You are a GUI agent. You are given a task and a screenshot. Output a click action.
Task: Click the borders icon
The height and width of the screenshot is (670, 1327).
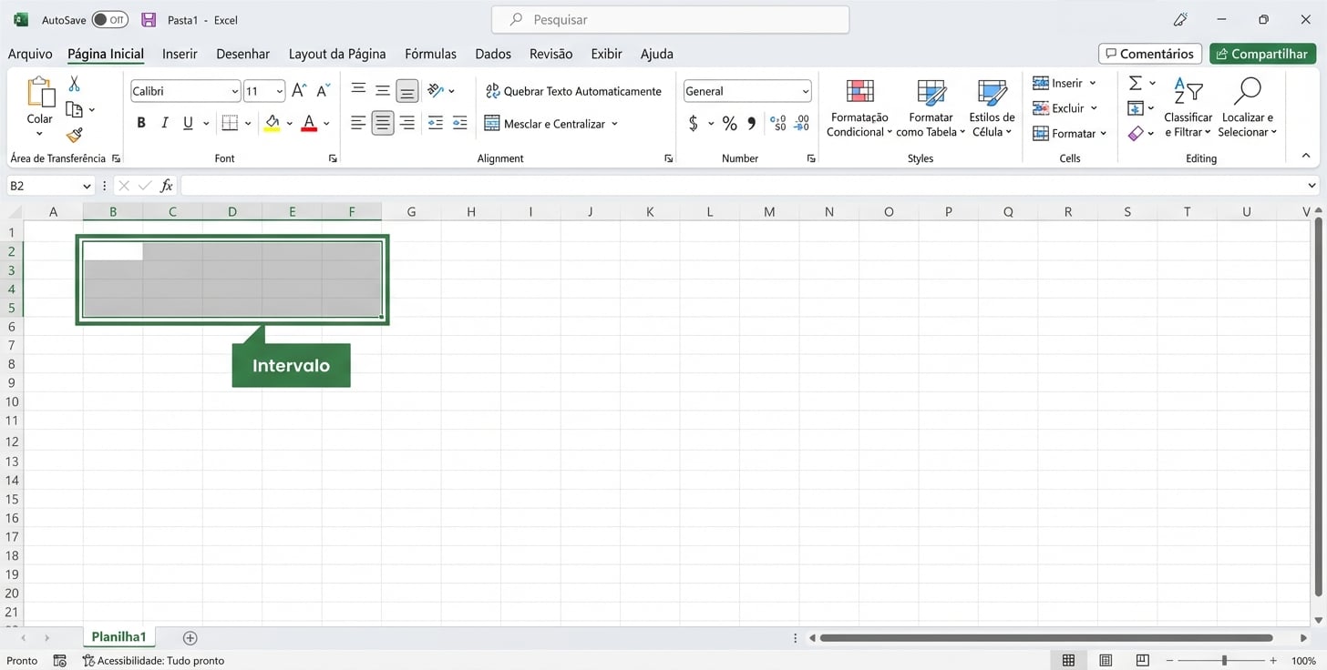[230, 123]
